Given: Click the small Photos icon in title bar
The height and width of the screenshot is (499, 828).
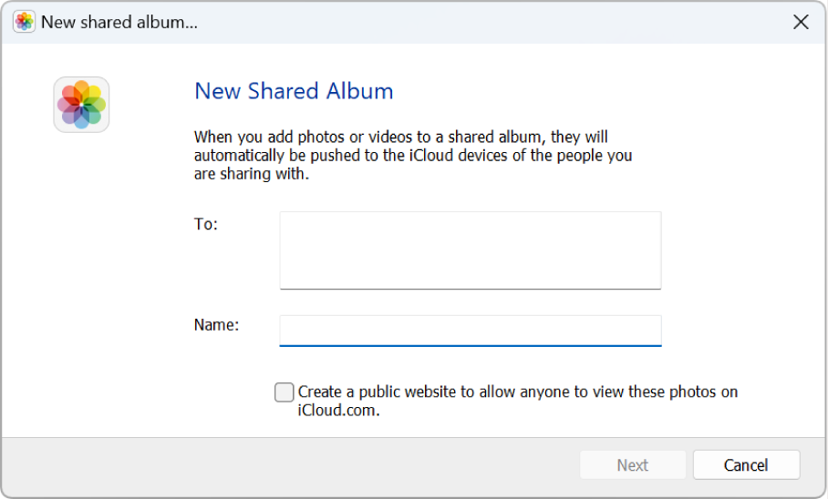Looking at the screenshot, I should click(x=25, y=22).
